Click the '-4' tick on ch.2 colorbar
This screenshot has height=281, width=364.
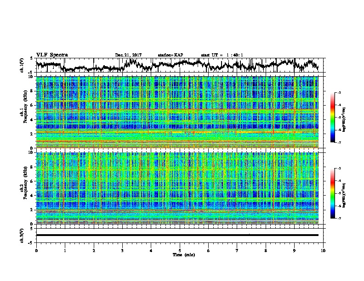(x=339, y=181)
